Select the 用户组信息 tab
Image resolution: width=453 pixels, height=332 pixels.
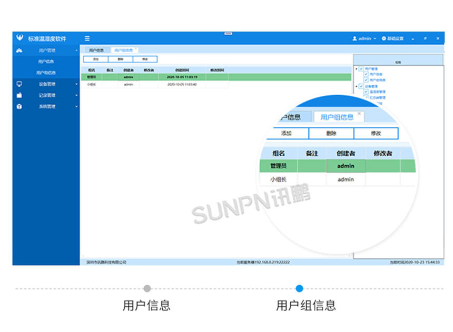tap(124, 49)
